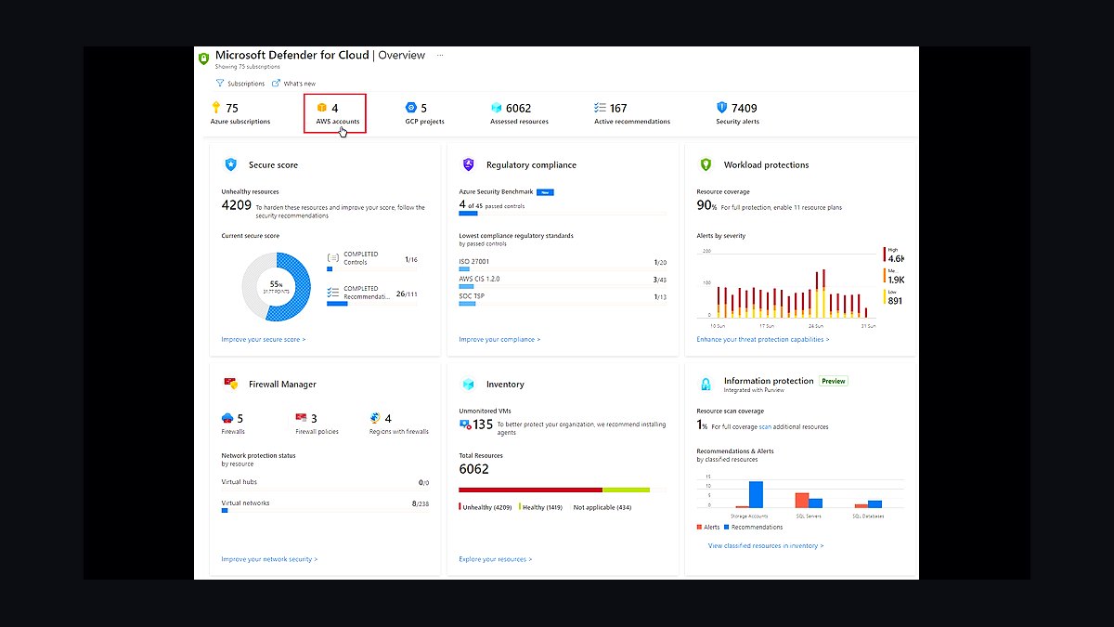Click the Azure subscriptions key icon
The height and width of the screenshot is (627, 1114).
[x=216, y=108]
